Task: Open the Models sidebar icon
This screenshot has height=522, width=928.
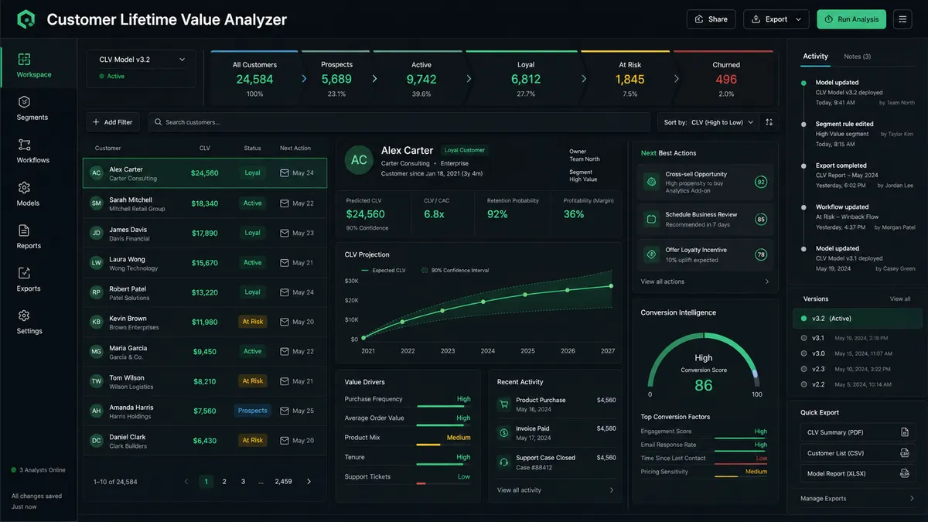Action: tap(24, 188)
